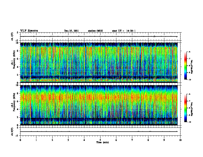Click the "ch.1(V)" axis label
Image resolution: width=203 pixels, height=157 pixels.
[12, 36]
